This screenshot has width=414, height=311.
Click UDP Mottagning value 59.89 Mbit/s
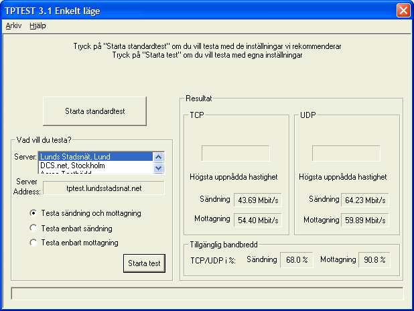(x=365, y=220)
